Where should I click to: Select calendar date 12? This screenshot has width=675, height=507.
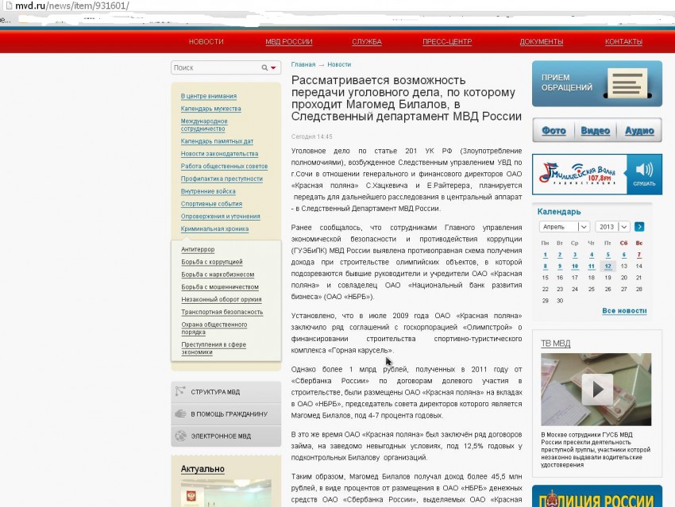607,267
